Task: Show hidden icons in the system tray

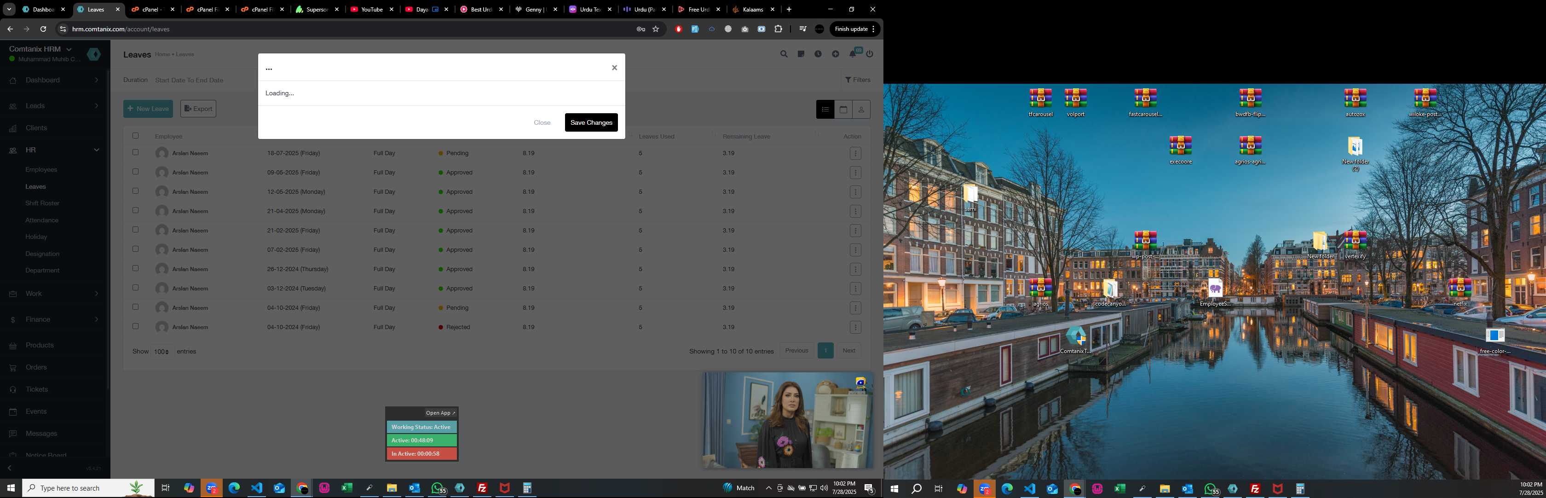Action: coord(768,488)
